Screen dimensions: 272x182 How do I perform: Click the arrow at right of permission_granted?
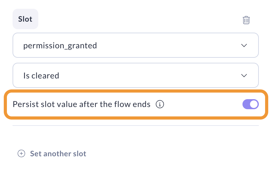pos(244,45)
